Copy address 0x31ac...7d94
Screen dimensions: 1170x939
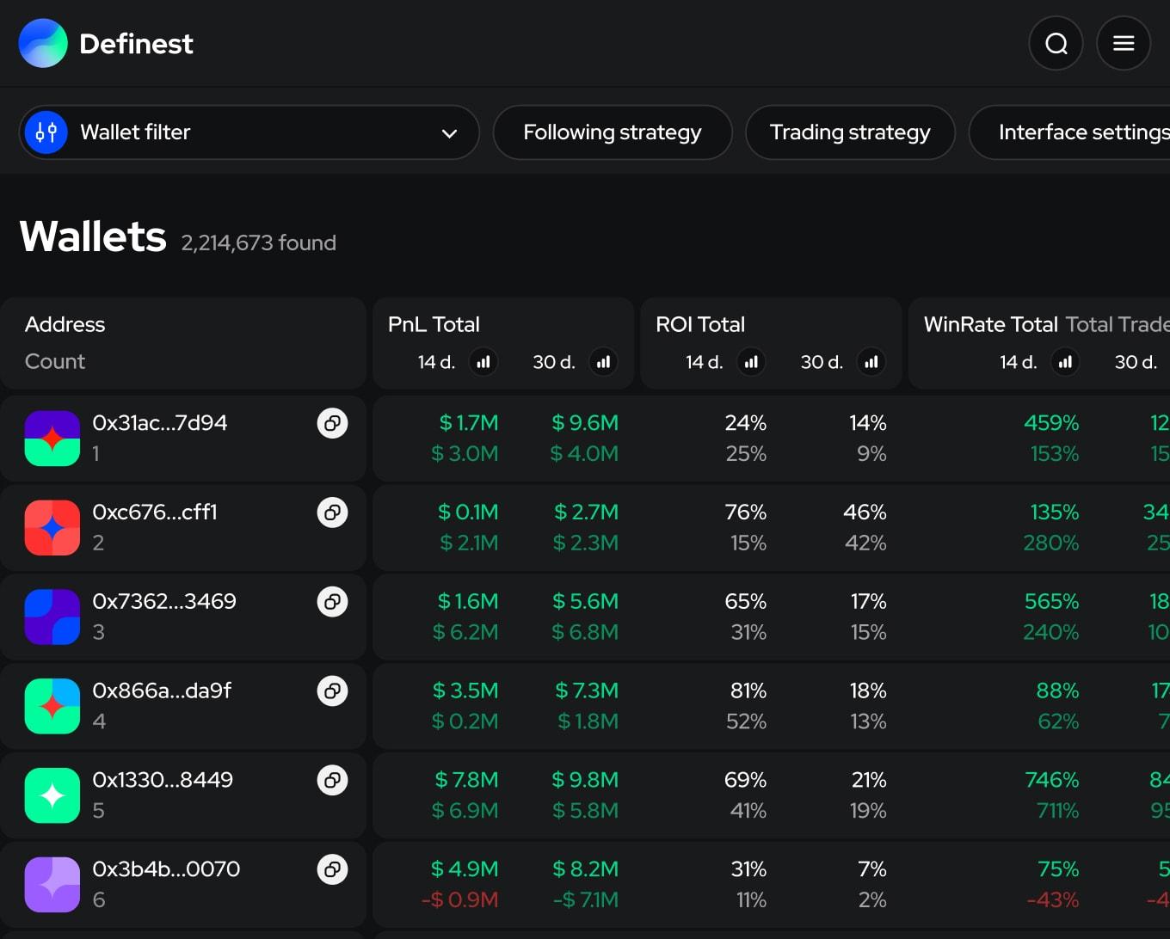coord(332,423)
